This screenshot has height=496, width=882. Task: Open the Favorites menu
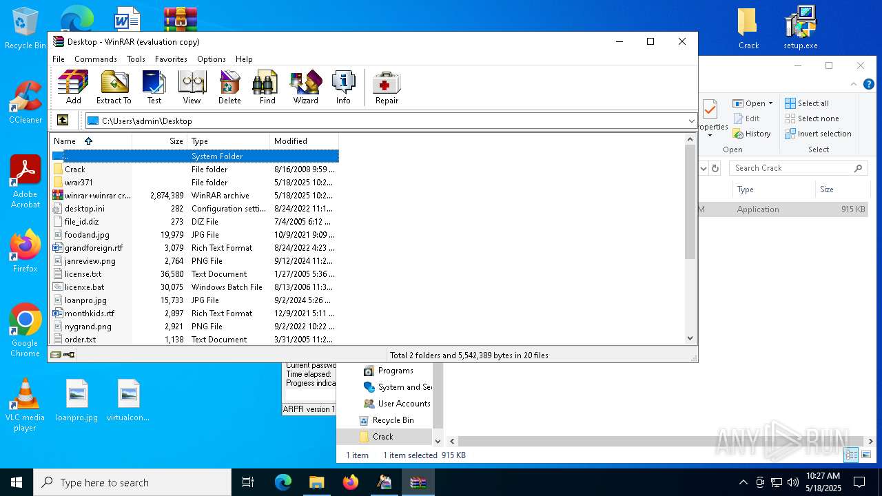tap(171, 59)
